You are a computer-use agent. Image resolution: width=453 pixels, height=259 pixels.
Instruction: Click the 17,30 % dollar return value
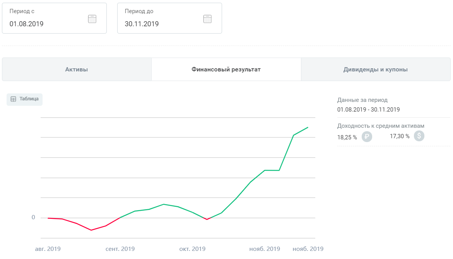tap(400, 136)
